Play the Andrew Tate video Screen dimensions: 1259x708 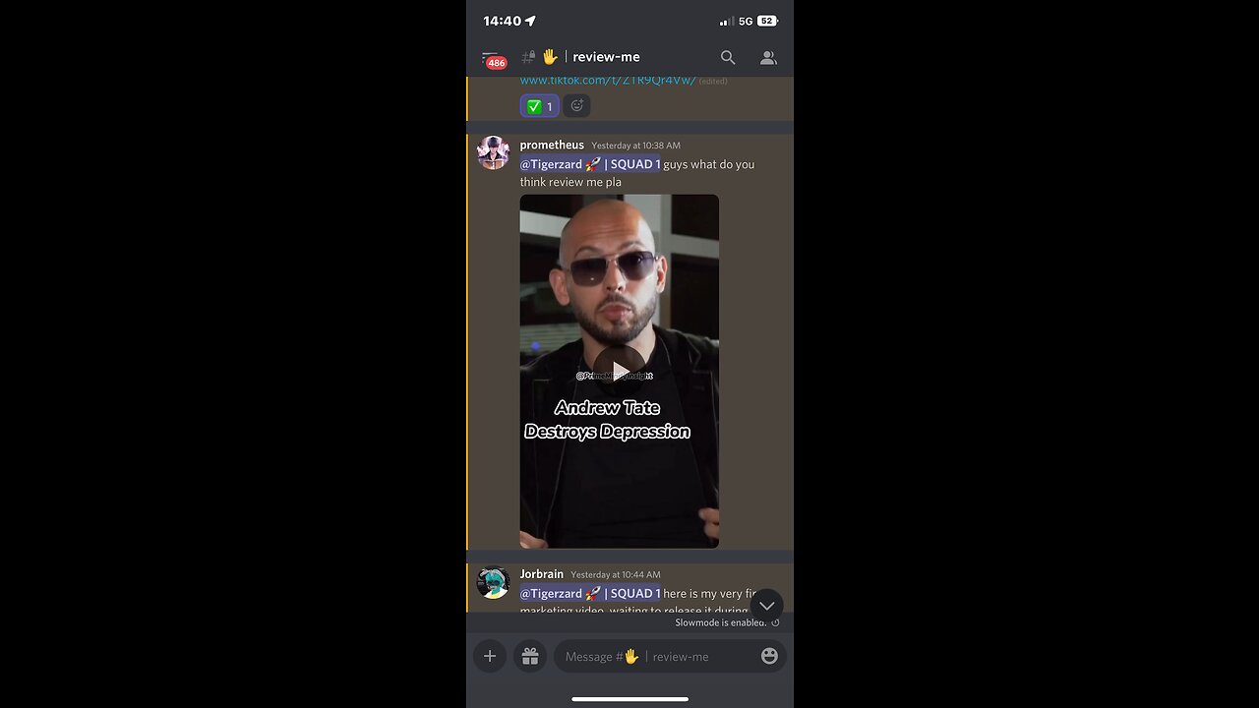click(x=620, y=371)
